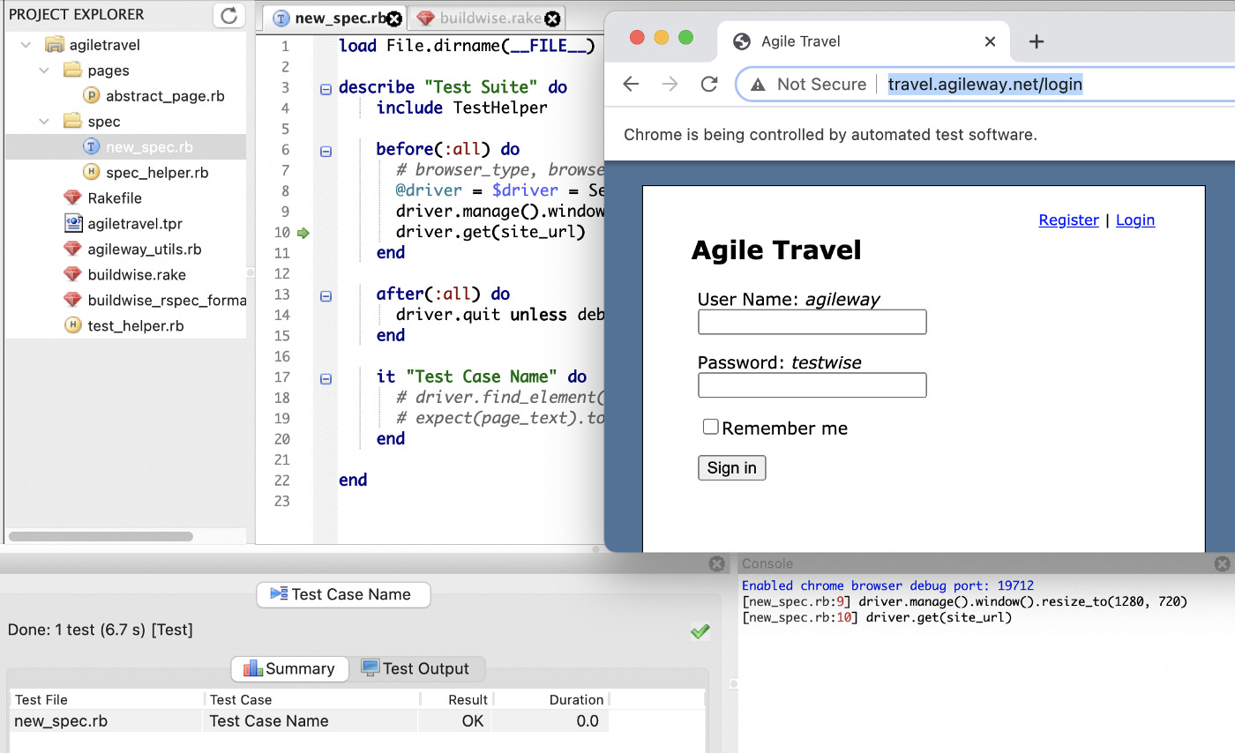Screen dimensions: 1235x753
Task: Check the Remember me checkbox
Action: [710, 427]
